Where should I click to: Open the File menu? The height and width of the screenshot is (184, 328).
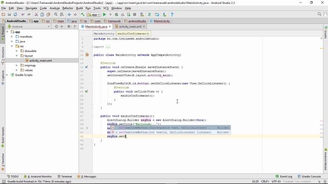tap(4, 8)
